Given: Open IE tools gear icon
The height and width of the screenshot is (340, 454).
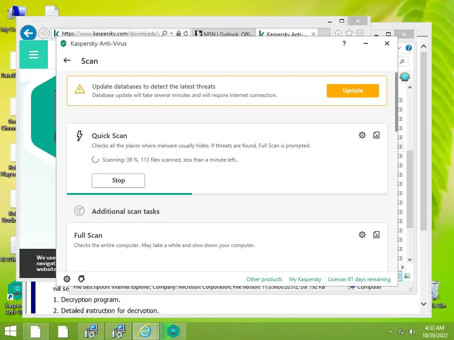Looking at the screenshot, I should (x=360, y=33).
